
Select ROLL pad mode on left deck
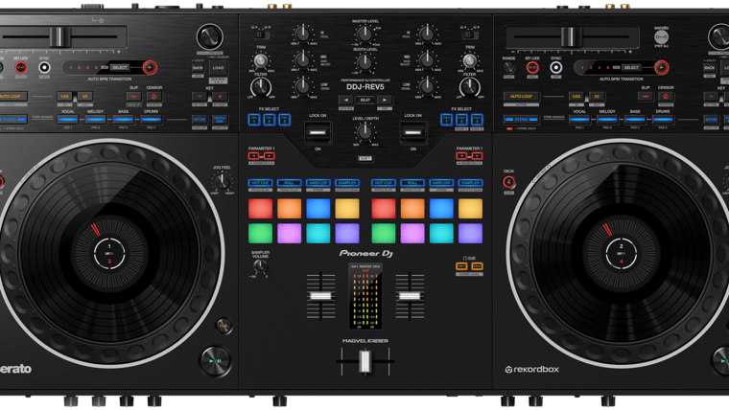[289, 183]
